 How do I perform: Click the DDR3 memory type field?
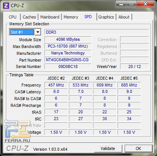97,32
